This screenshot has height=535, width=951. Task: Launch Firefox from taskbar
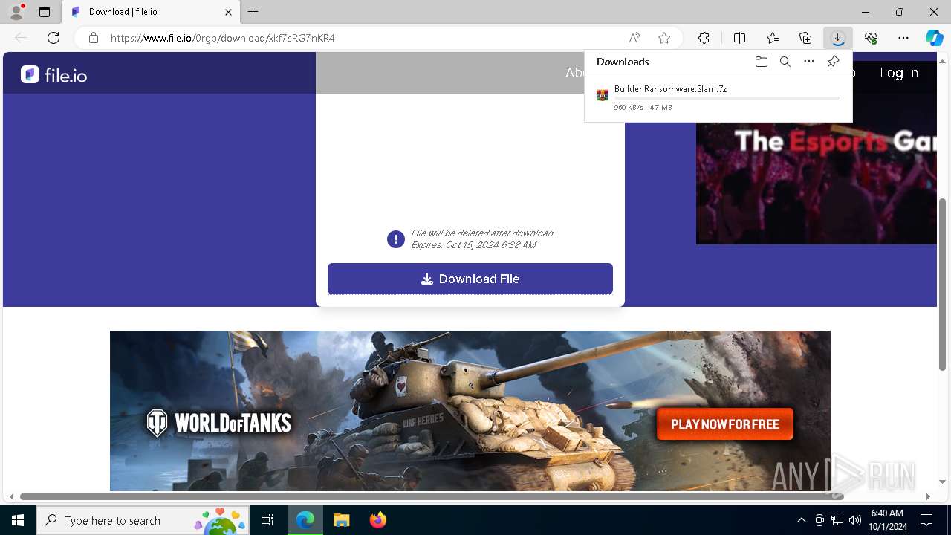(377, 520)
